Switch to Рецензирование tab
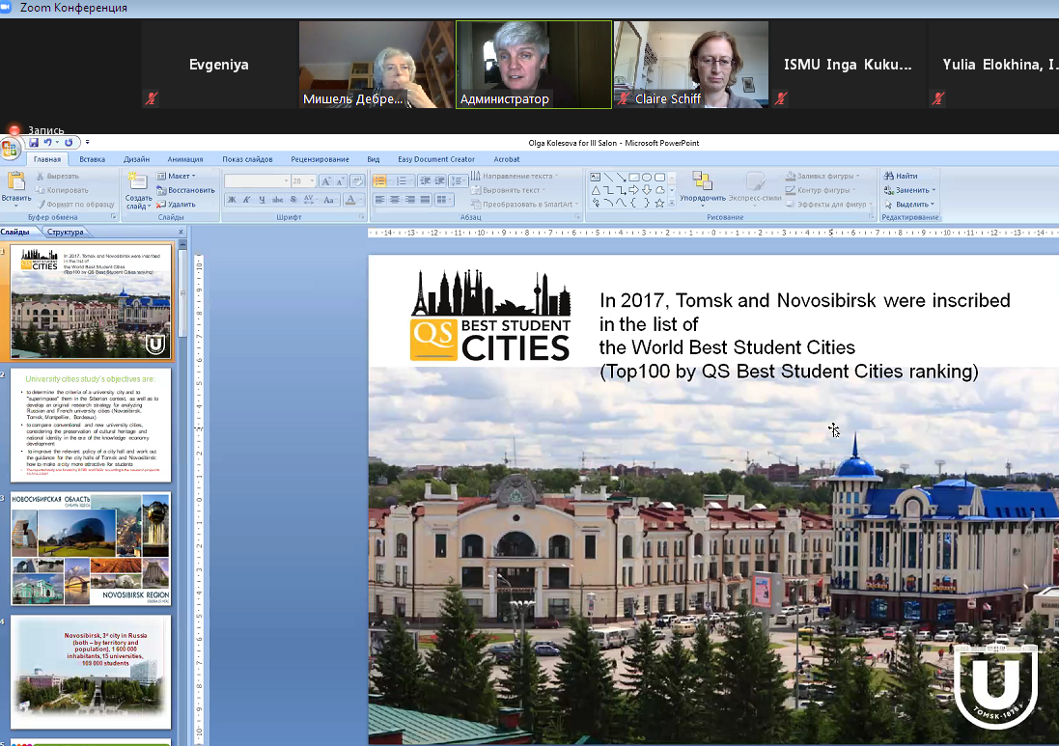This screenshot has height=746, width=1059. pos(320,159)
